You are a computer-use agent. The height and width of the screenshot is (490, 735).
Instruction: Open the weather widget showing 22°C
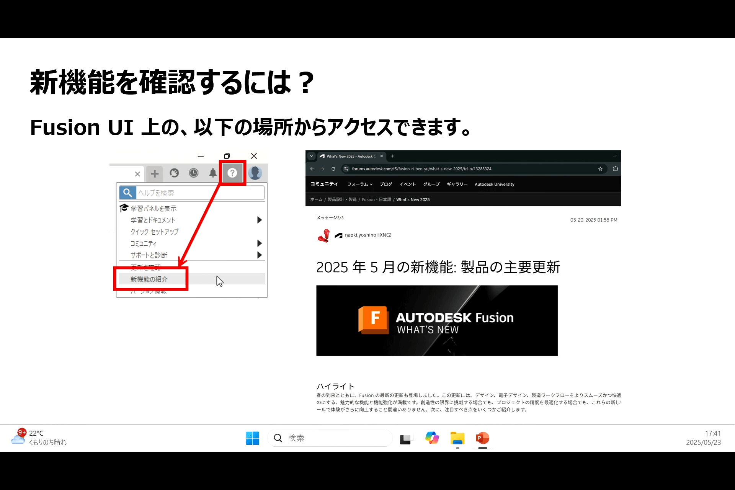[39, 438]
